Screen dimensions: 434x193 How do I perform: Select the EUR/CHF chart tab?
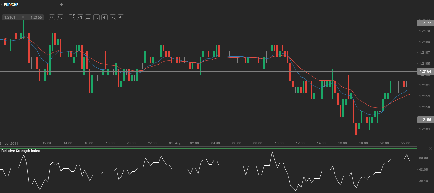11,5
